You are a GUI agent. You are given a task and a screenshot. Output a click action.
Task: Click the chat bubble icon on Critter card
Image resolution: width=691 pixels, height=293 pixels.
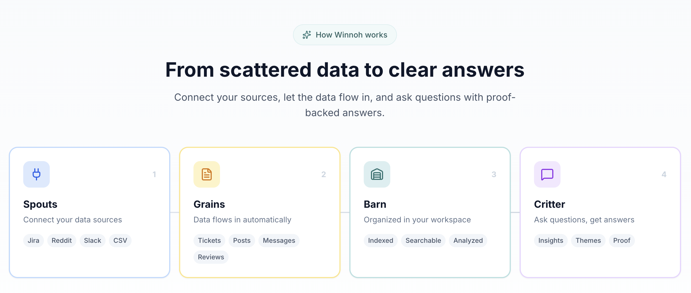[x=547, y=174]
